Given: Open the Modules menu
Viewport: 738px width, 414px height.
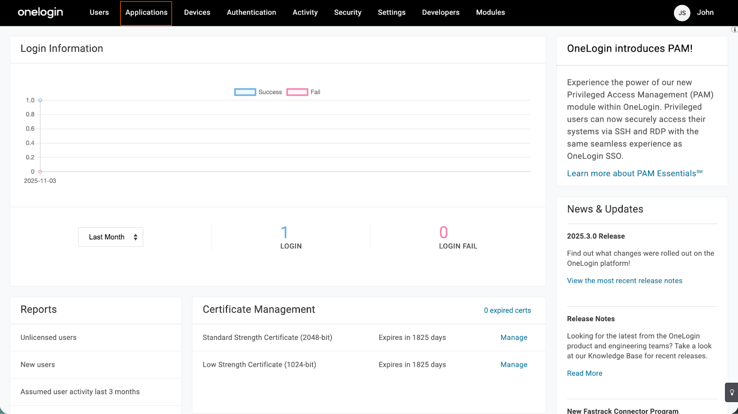Looking at the screenshot, I should click(490, 12).
